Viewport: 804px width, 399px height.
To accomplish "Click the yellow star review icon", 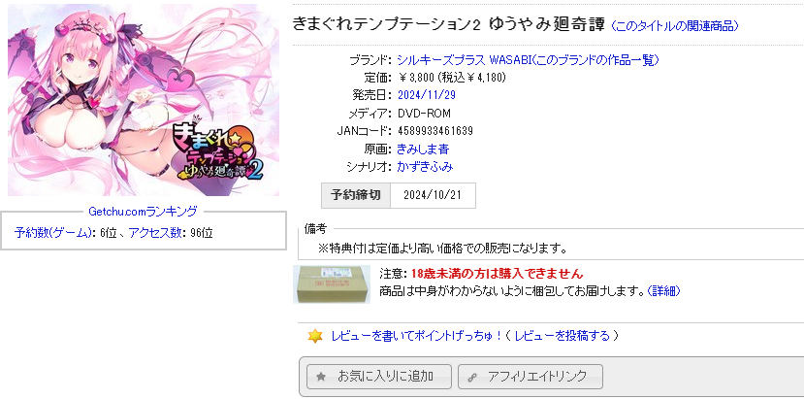I will pyautogui.click(x=315, y=336).
